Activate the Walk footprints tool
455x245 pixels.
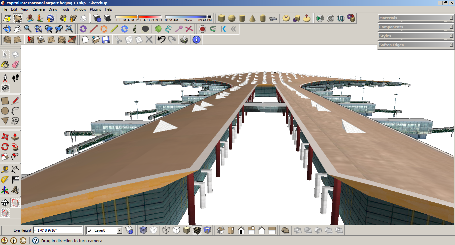15,78
